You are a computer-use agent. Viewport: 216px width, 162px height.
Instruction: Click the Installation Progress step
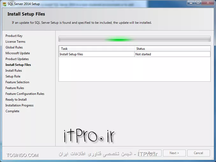(x=19, y=105)
